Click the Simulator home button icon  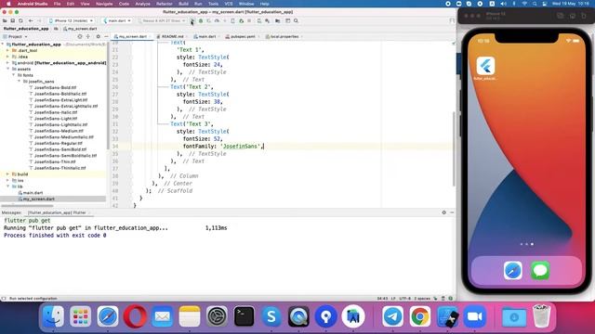coord(561,16)
